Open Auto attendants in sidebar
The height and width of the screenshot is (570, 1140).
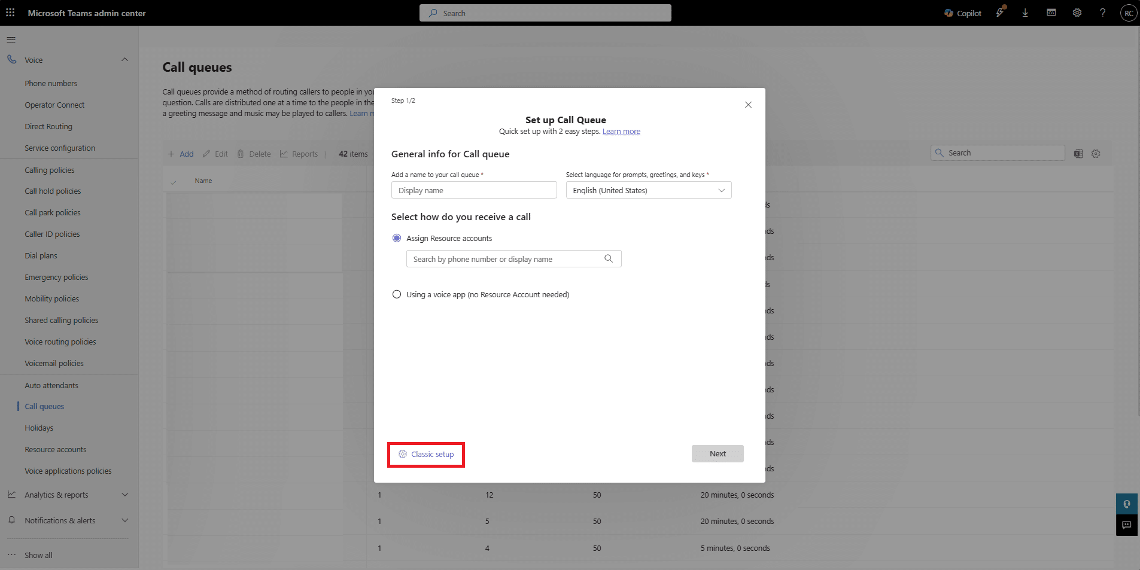pos(51,385)
